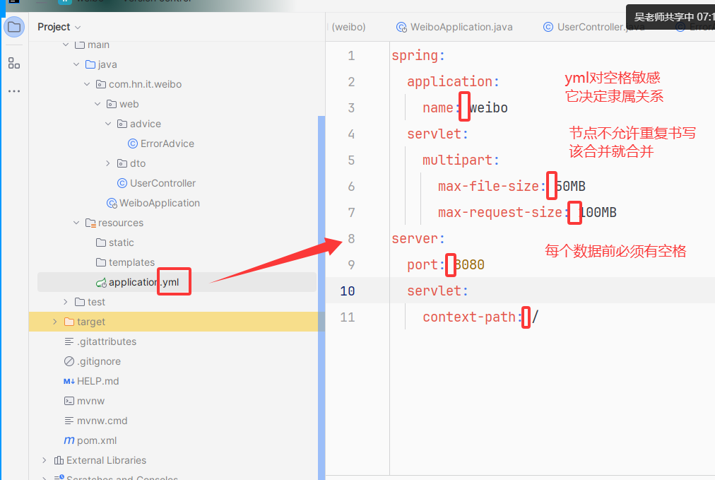The width and height of the screenshot is (715, 480).
Task: Select UserController in project tree
Action: pyautogui.click(x=162, y=183)
